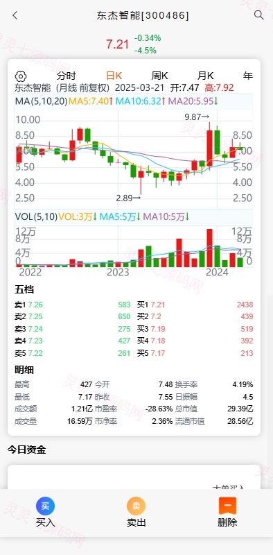Select the 买2 7.2 order row
The height and width of the screenshot is (555, 273).
coord(195,317)
